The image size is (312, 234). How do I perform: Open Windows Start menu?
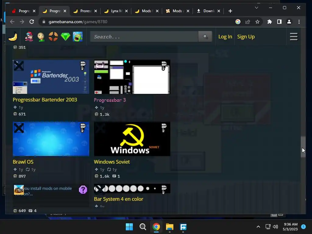pyautogui.click(x=129, y=227)
